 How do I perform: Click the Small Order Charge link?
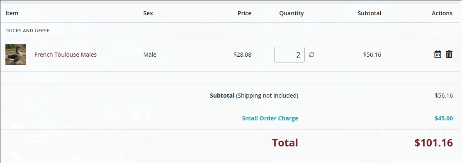(270, 118)
